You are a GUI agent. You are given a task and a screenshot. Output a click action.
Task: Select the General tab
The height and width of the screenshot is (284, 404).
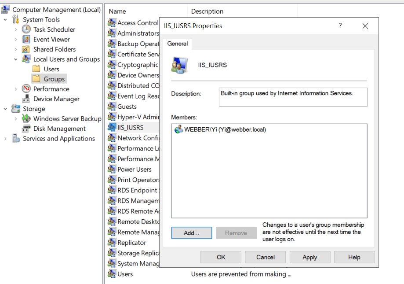pos(178,44)
